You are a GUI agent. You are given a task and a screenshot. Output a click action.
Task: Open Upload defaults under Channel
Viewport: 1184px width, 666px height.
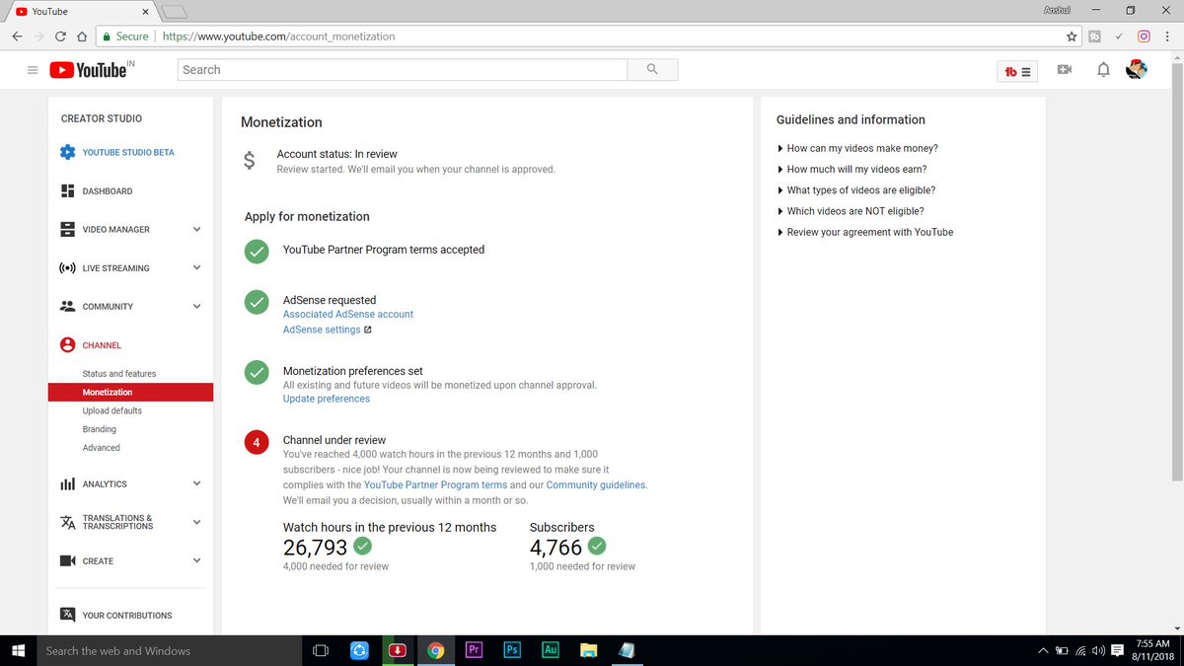tap(112, 410)
